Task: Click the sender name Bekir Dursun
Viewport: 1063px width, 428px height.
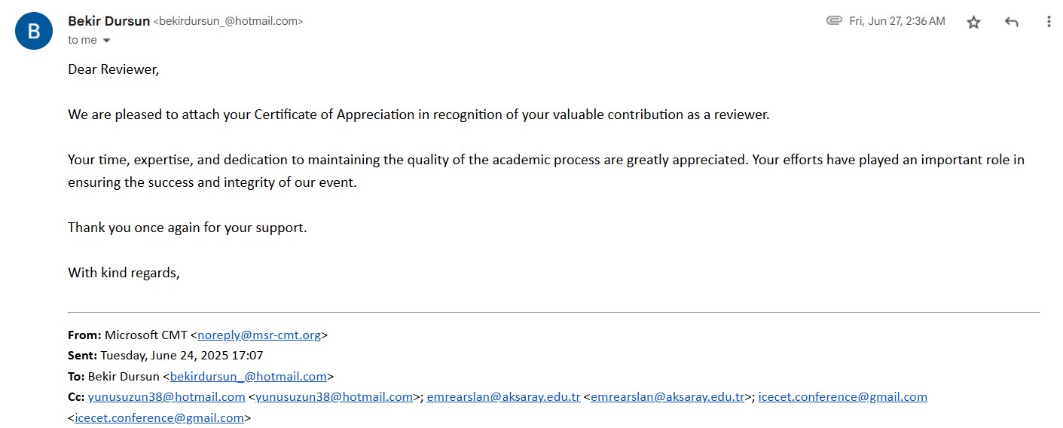Action: (x=108, y=21)
